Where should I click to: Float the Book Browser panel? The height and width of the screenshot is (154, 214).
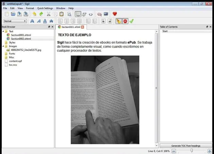pos(49,27)
